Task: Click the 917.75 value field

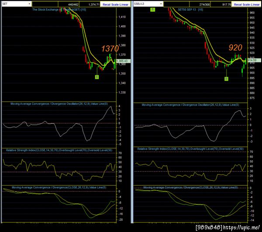Action: (221, 4)
